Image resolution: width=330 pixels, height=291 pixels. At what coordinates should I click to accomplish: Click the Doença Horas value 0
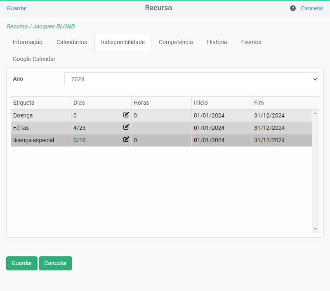(x=135, y=116)
